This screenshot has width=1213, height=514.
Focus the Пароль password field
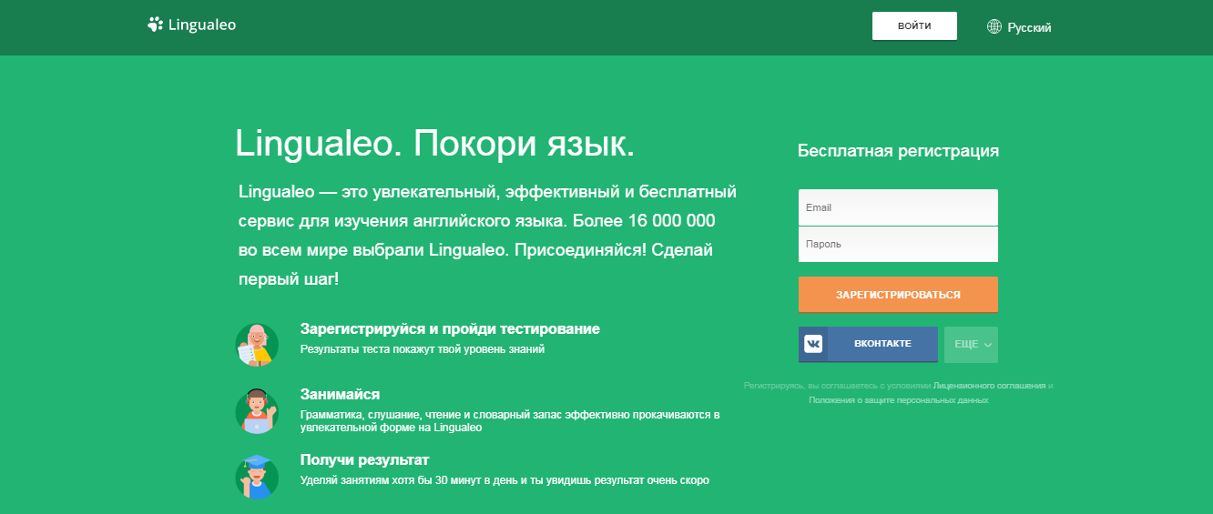tap(898, 244)
